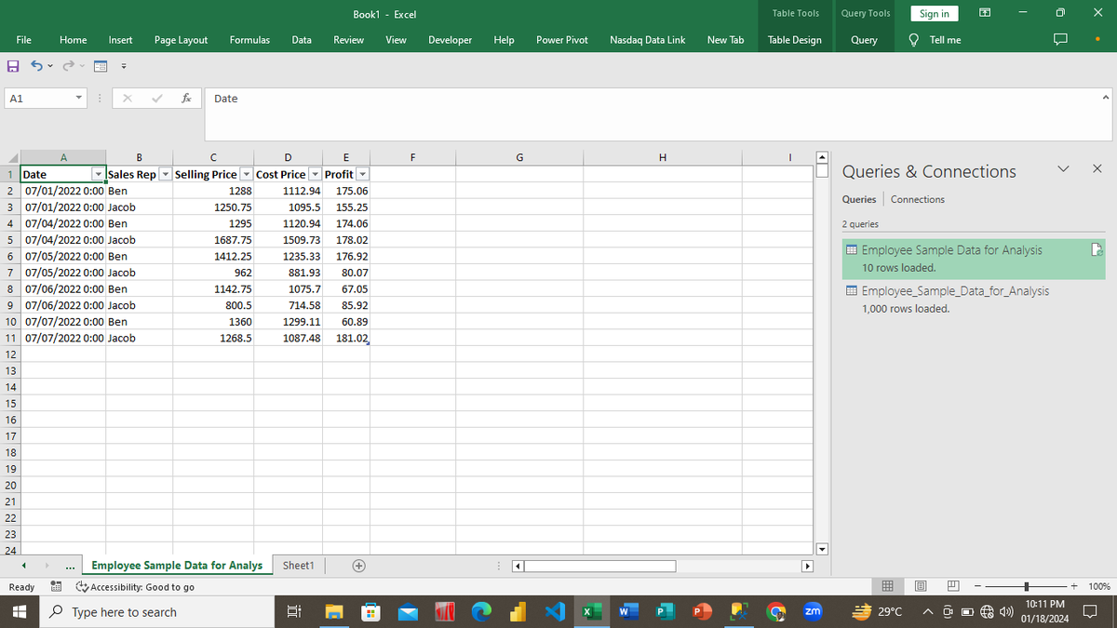Open the Page Layout tab

coord(181,40)
